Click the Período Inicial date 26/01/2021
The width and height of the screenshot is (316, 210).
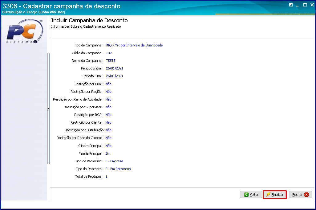click(x=115, y=68)
